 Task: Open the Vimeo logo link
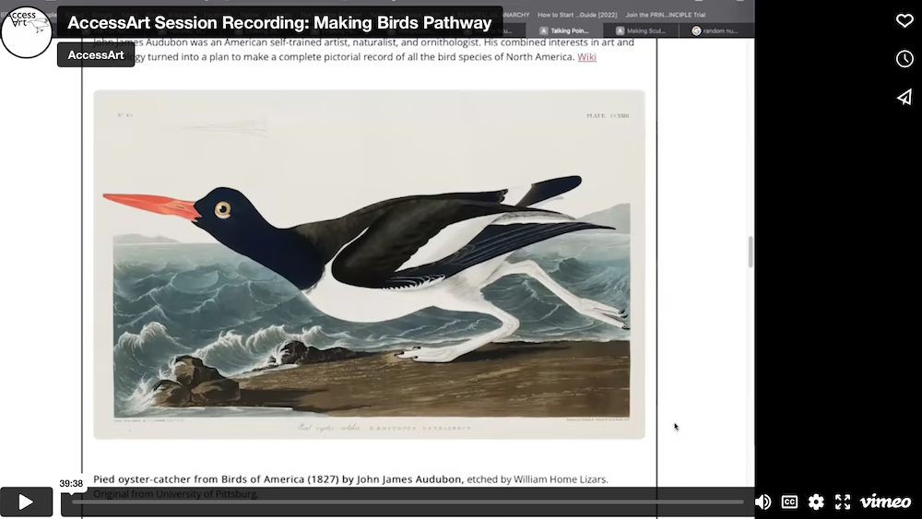[885, 502]
